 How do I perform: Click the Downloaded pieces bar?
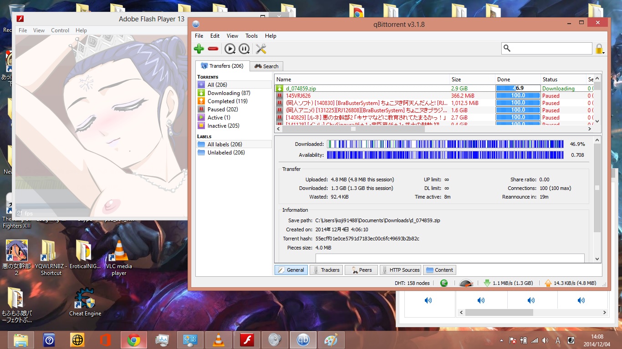coord(445,144)
